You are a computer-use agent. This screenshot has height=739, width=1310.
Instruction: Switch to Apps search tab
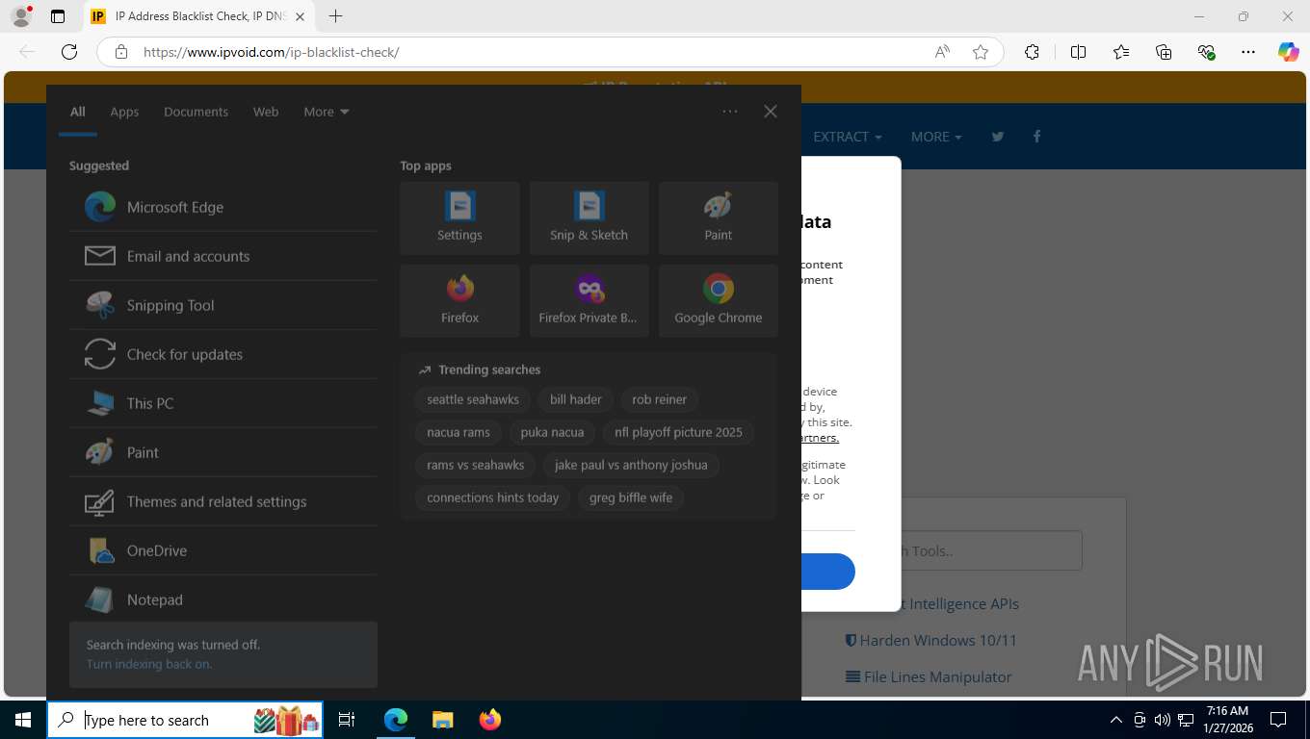(x=124, y=112)
